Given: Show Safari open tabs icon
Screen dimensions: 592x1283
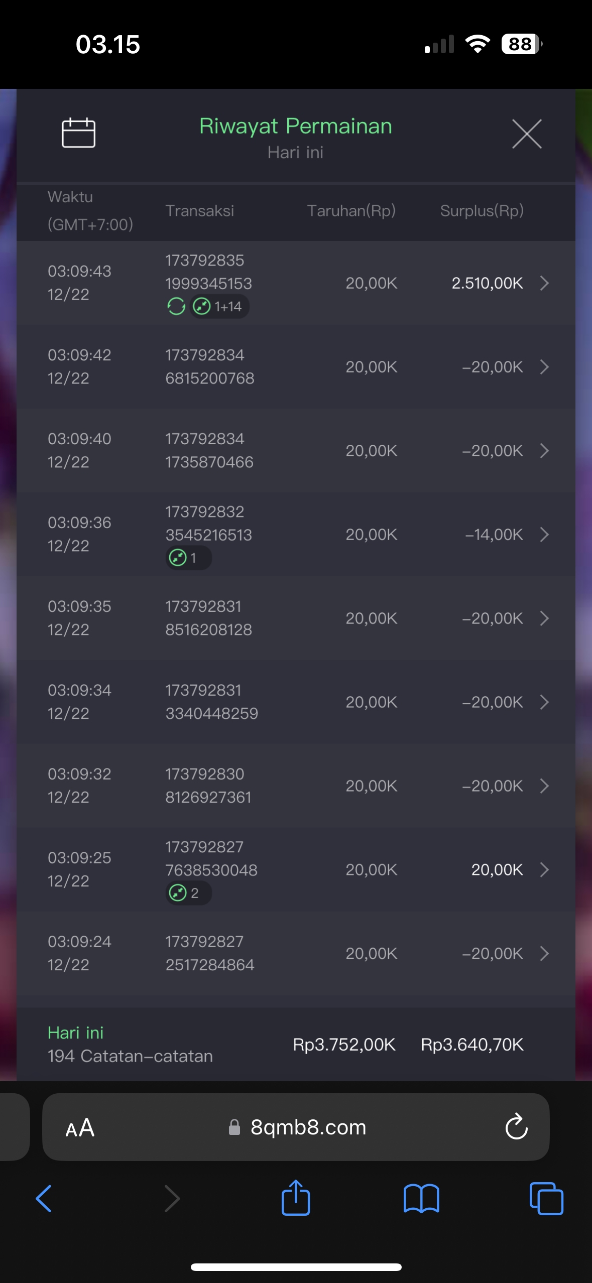Looking at the screenshot, I should pos(546,1198).
